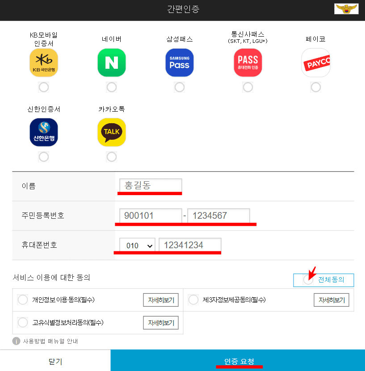
Task: Open 자세히보기 for 제3자정보제공동의
Action: (x=331, y=300)
